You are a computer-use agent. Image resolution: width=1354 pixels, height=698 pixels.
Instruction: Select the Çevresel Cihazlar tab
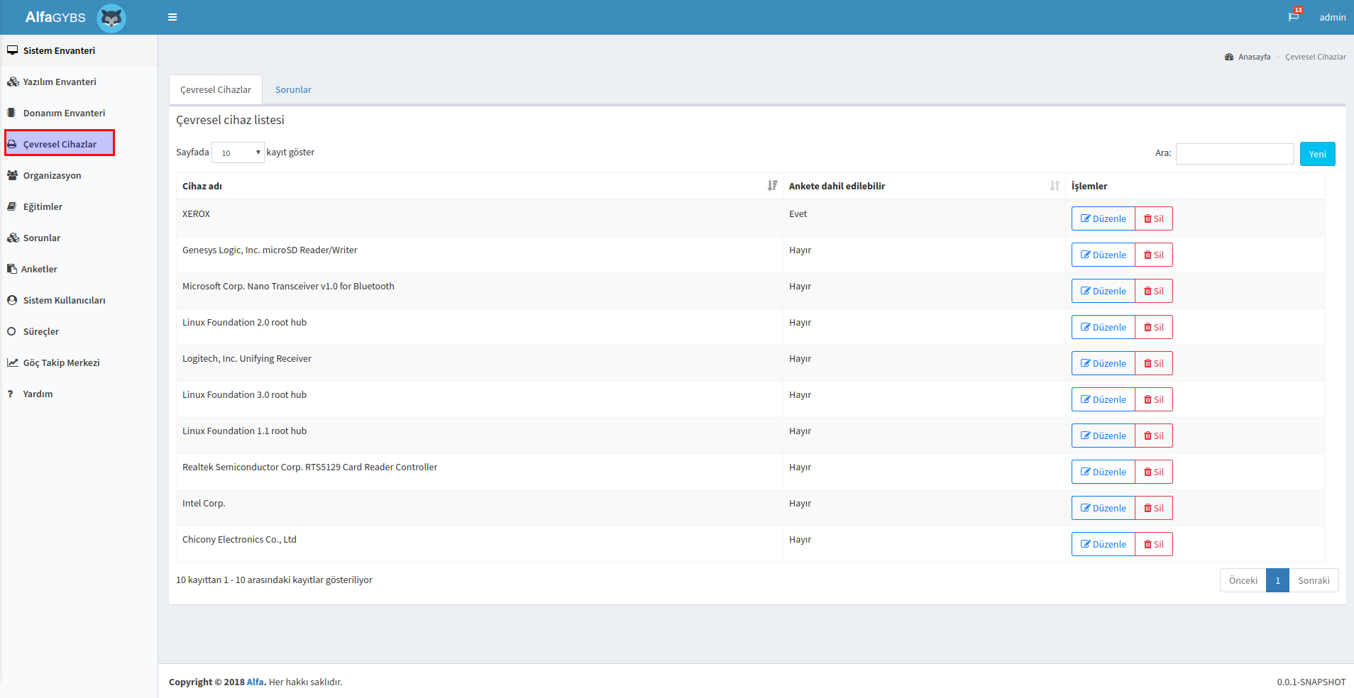pyautogui.click(x=216, y=89)
